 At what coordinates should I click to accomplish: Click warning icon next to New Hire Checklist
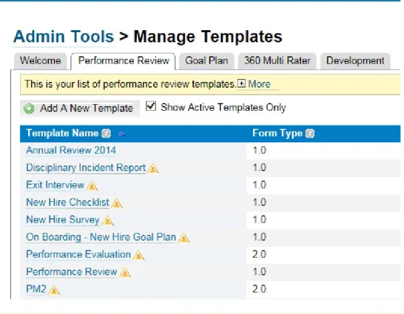(117, 203)
